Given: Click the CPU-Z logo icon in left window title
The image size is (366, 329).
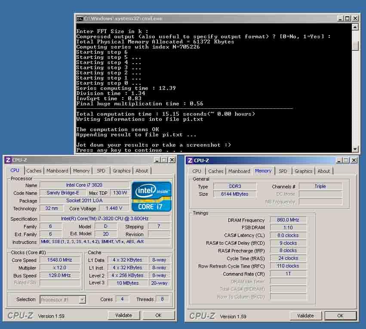Looking at the screenshot, I should [x=8, y=160].
